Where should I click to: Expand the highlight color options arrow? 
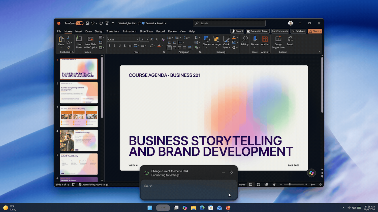coord(155,46)
